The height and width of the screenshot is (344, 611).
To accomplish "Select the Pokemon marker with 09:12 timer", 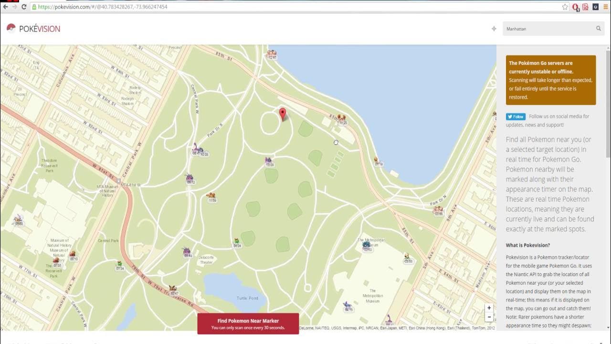I will click(x=190, y=179).
